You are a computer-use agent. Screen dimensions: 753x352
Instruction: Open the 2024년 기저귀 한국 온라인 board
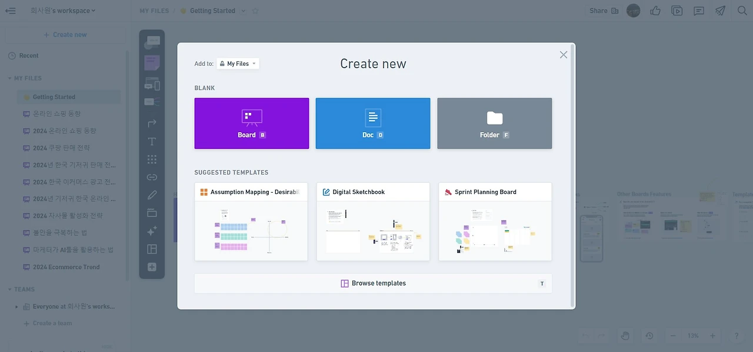coord(69,199)
